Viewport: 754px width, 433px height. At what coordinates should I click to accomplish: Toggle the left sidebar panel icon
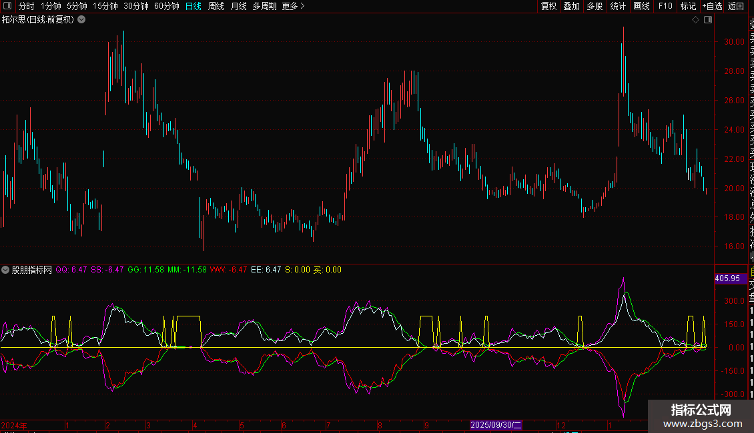[x=7, y=6]
